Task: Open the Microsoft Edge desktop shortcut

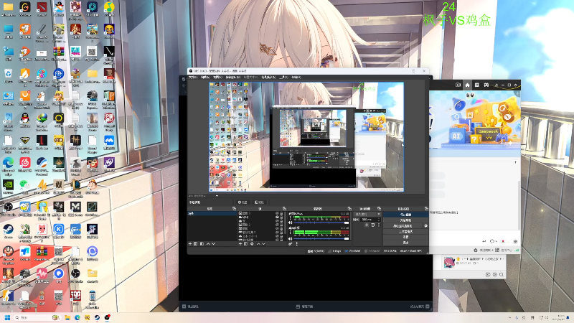Action: point(8,163)
